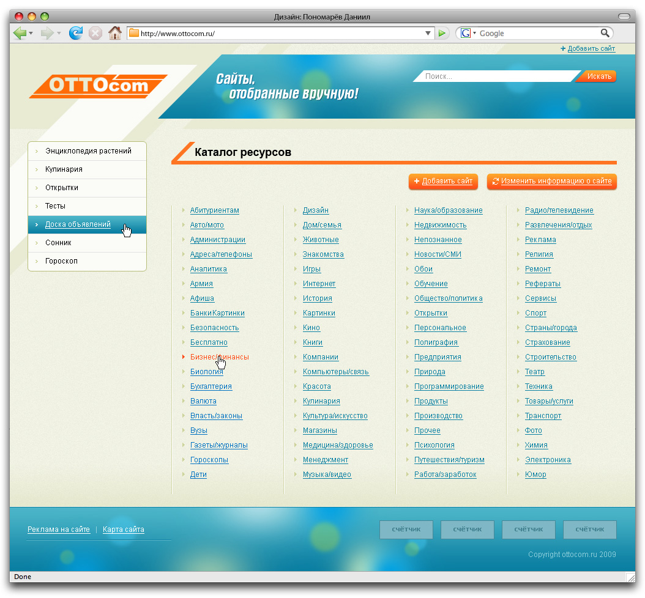645x598 pixels.
Task: Open the Спорт catalog category
Action: pos(535,313)
